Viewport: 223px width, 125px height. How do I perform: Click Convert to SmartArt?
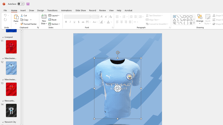[x=157, y=24]
